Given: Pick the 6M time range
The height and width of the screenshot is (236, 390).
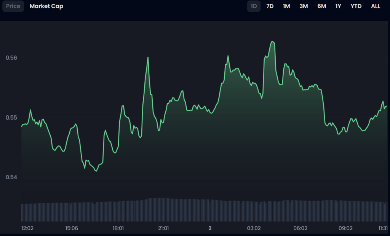Looking at the screenshot, I should click(321, 6).
